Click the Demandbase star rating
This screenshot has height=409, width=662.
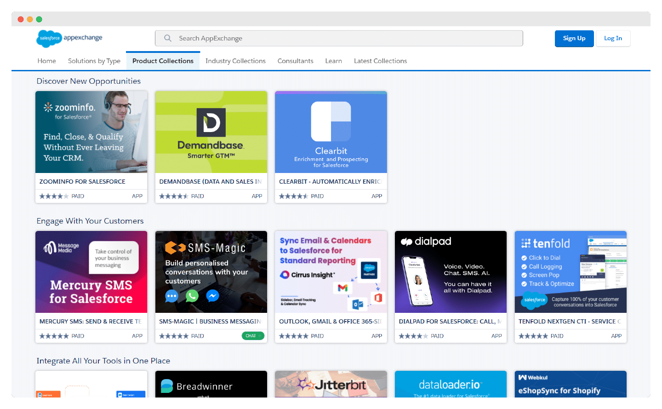[174, 196]
